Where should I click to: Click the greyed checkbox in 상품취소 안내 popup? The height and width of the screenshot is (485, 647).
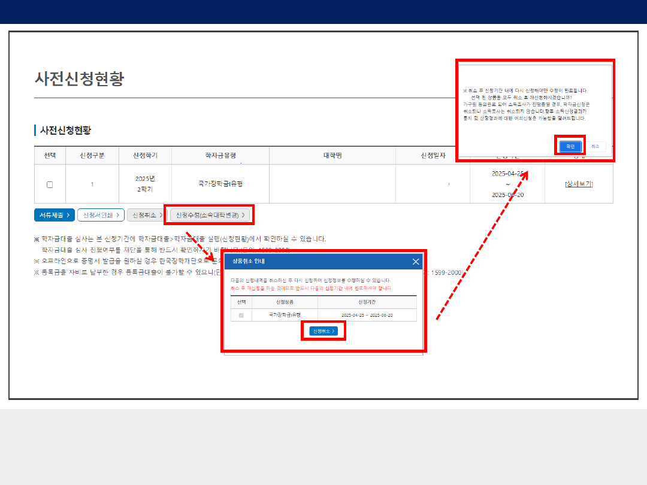[x=241, y=315]
